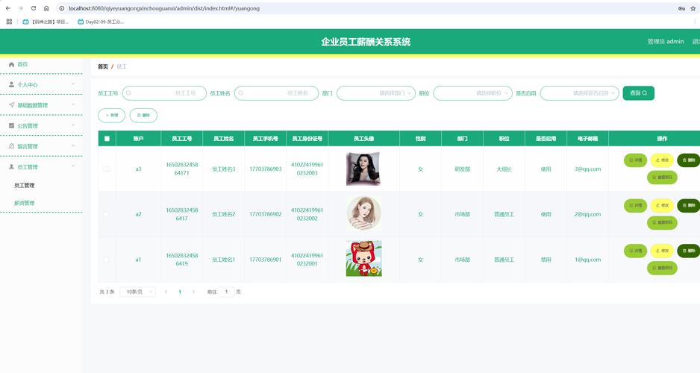
Task: Click the go-to-page number input
Action: tap(226, 292)
